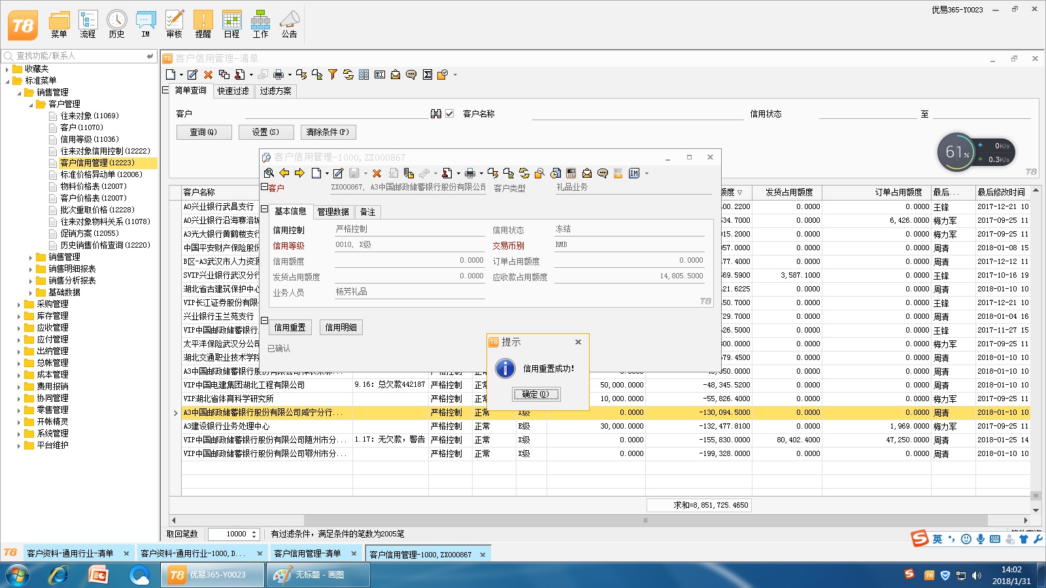This screenshot has width=1046, height=588.
Task: Click the 历史 clock icon
Action: [116, 24]
